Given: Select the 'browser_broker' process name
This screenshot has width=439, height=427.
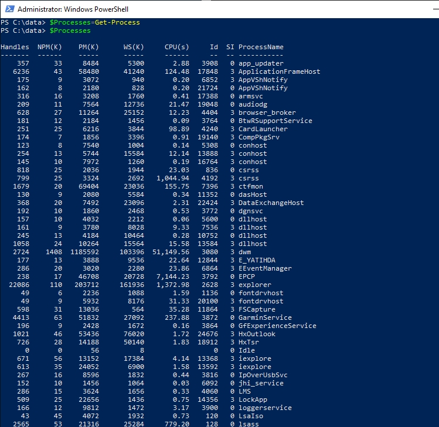Looking at the screenshot, I should coord(267,112).
